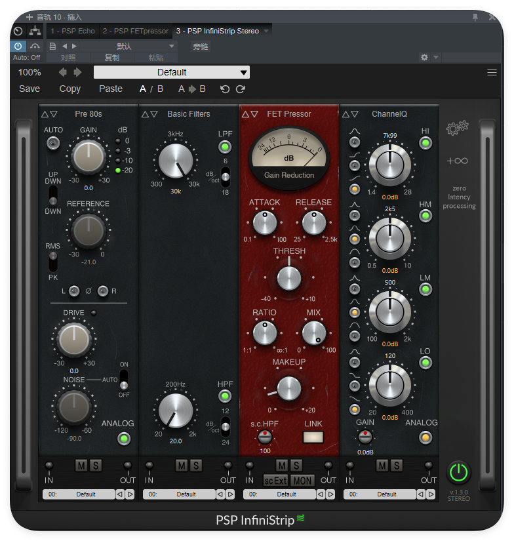Image resolution: width=514 pixels, height=541 pixels.
Task: Click the 旁链 sidechain button
Action: click(201, 47)
